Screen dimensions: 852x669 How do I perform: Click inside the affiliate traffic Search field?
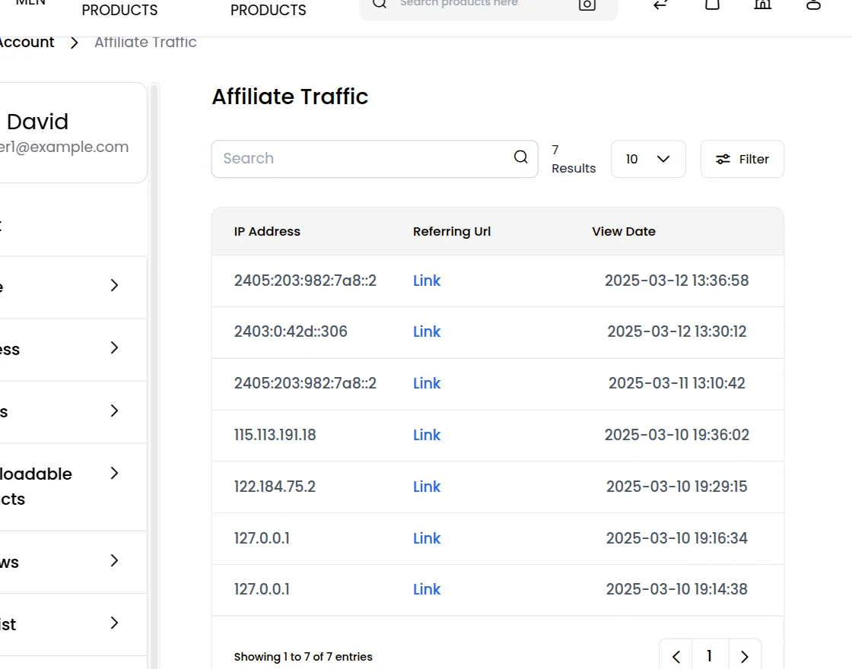point(342,158)
